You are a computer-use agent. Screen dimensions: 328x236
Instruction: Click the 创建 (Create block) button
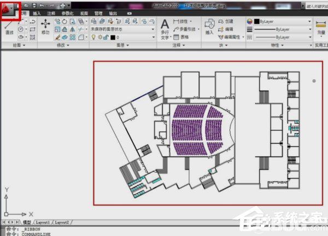pos(226,21)
